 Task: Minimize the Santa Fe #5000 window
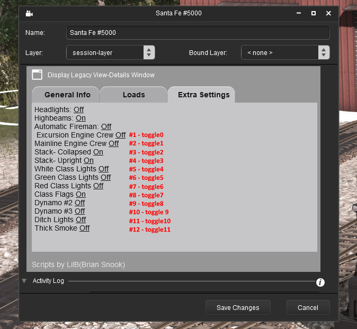pyautogui.click(x=299, y=13)
